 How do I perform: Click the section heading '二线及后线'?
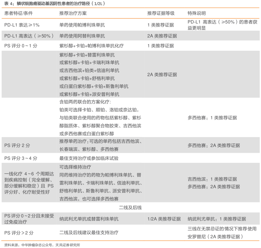click(x=130, y=208)
